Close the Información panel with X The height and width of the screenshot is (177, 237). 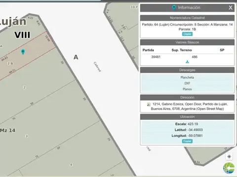[x=231, y=7]
